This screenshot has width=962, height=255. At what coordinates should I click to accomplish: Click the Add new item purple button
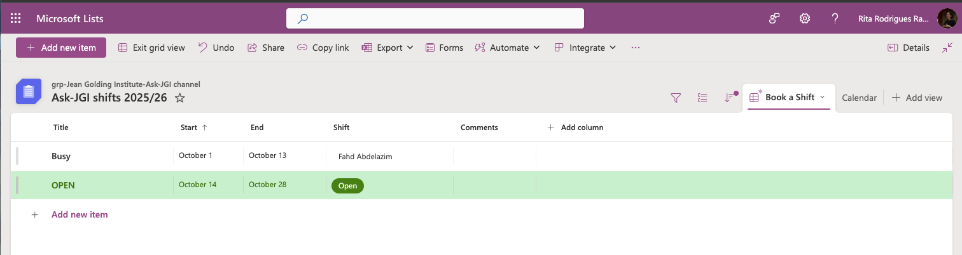(x=61, y=48)
